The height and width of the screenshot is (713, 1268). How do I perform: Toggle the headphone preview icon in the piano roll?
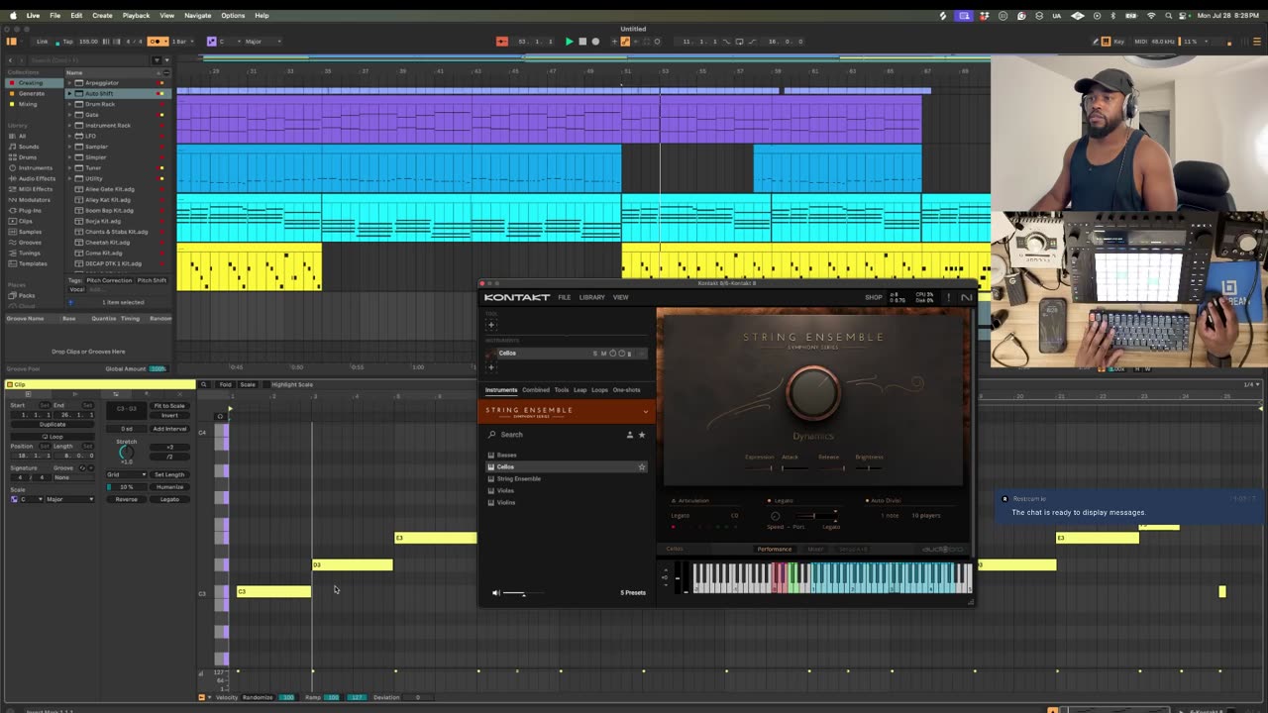(x=220, y=416)
